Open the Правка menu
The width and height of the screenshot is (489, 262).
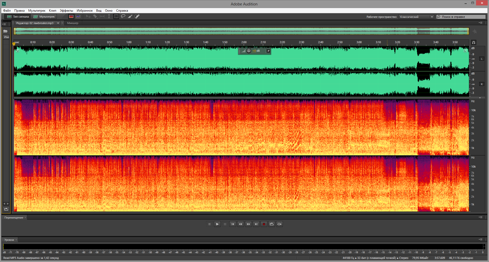click(x=19, y=11)
